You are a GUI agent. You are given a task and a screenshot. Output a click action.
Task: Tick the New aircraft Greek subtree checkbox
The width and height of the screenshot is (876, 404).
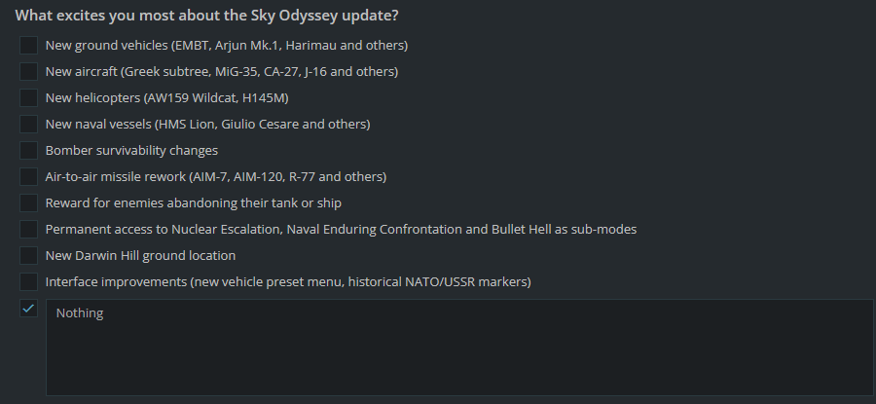click(28, 71)
